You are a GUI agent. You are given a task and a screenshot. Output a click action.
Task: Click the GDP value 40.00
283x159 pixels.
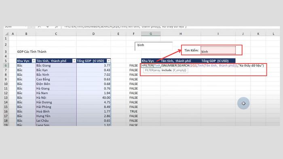[x=93, y=98]
